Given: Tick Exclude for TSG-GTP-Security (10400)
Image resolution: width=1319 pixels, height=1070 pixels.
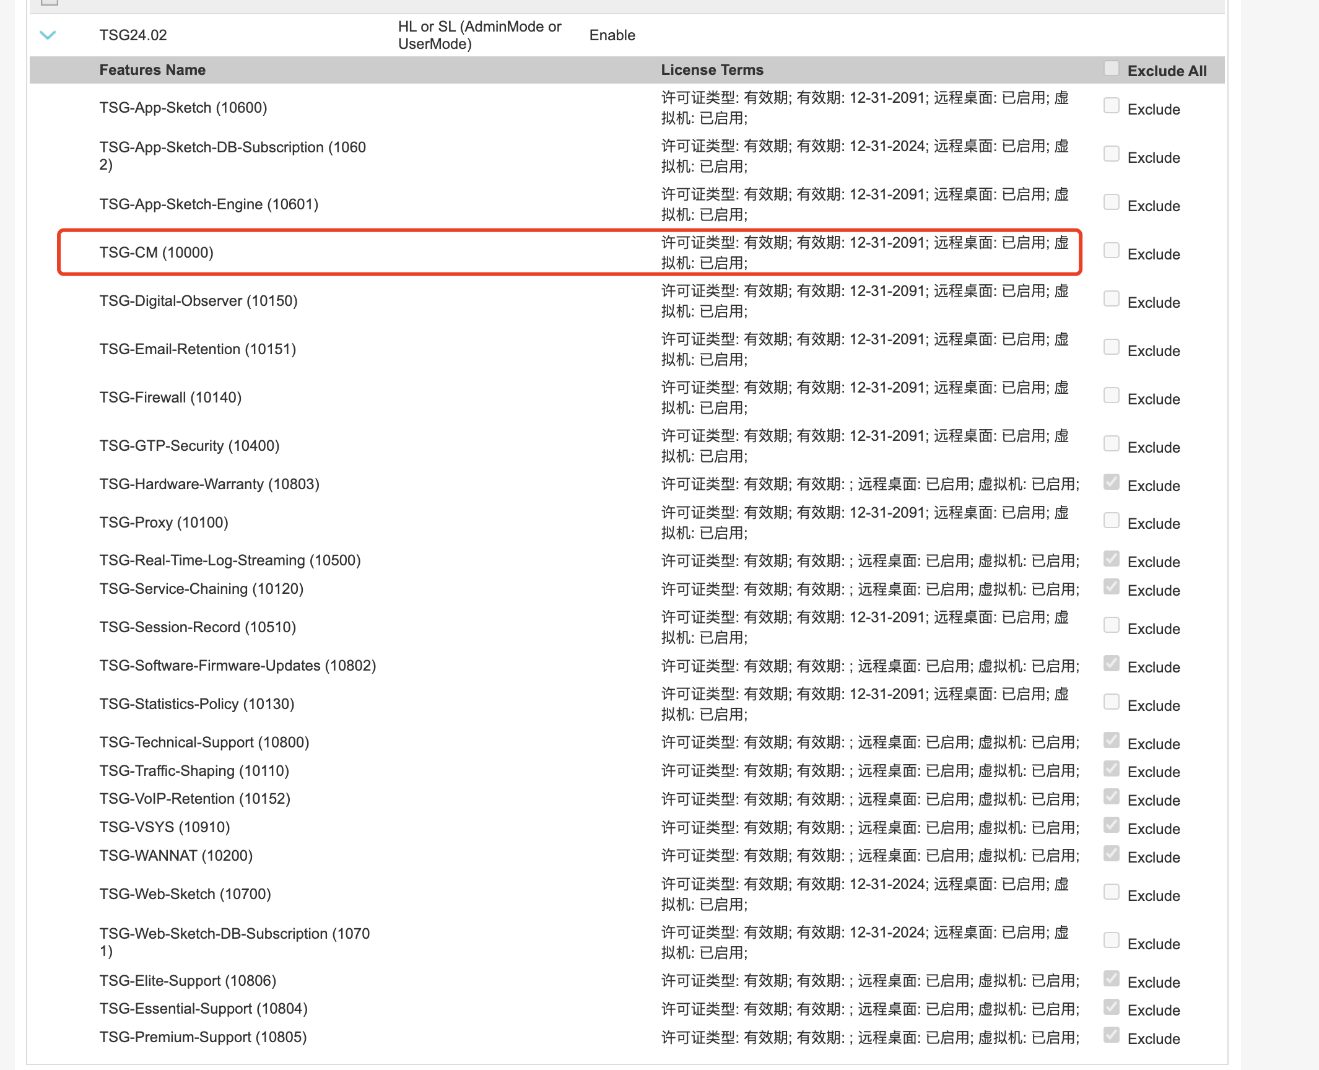Looking at the screenshot, I should click(1112, 444).
